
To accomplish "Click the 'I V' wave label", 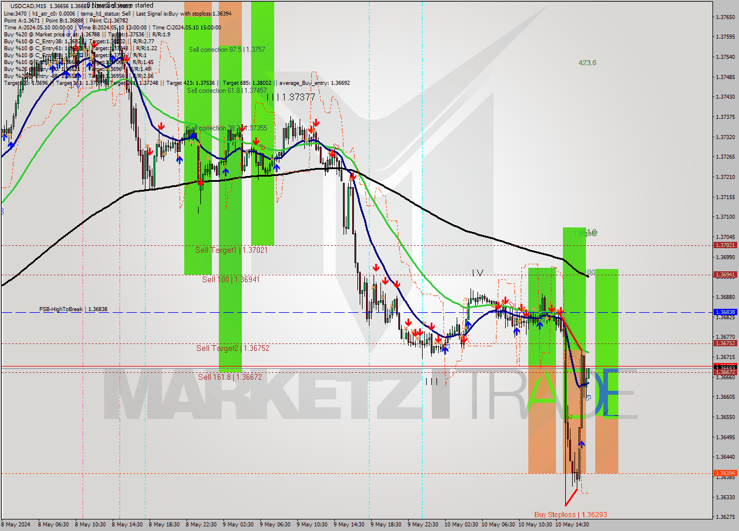I will coord(477,272).
